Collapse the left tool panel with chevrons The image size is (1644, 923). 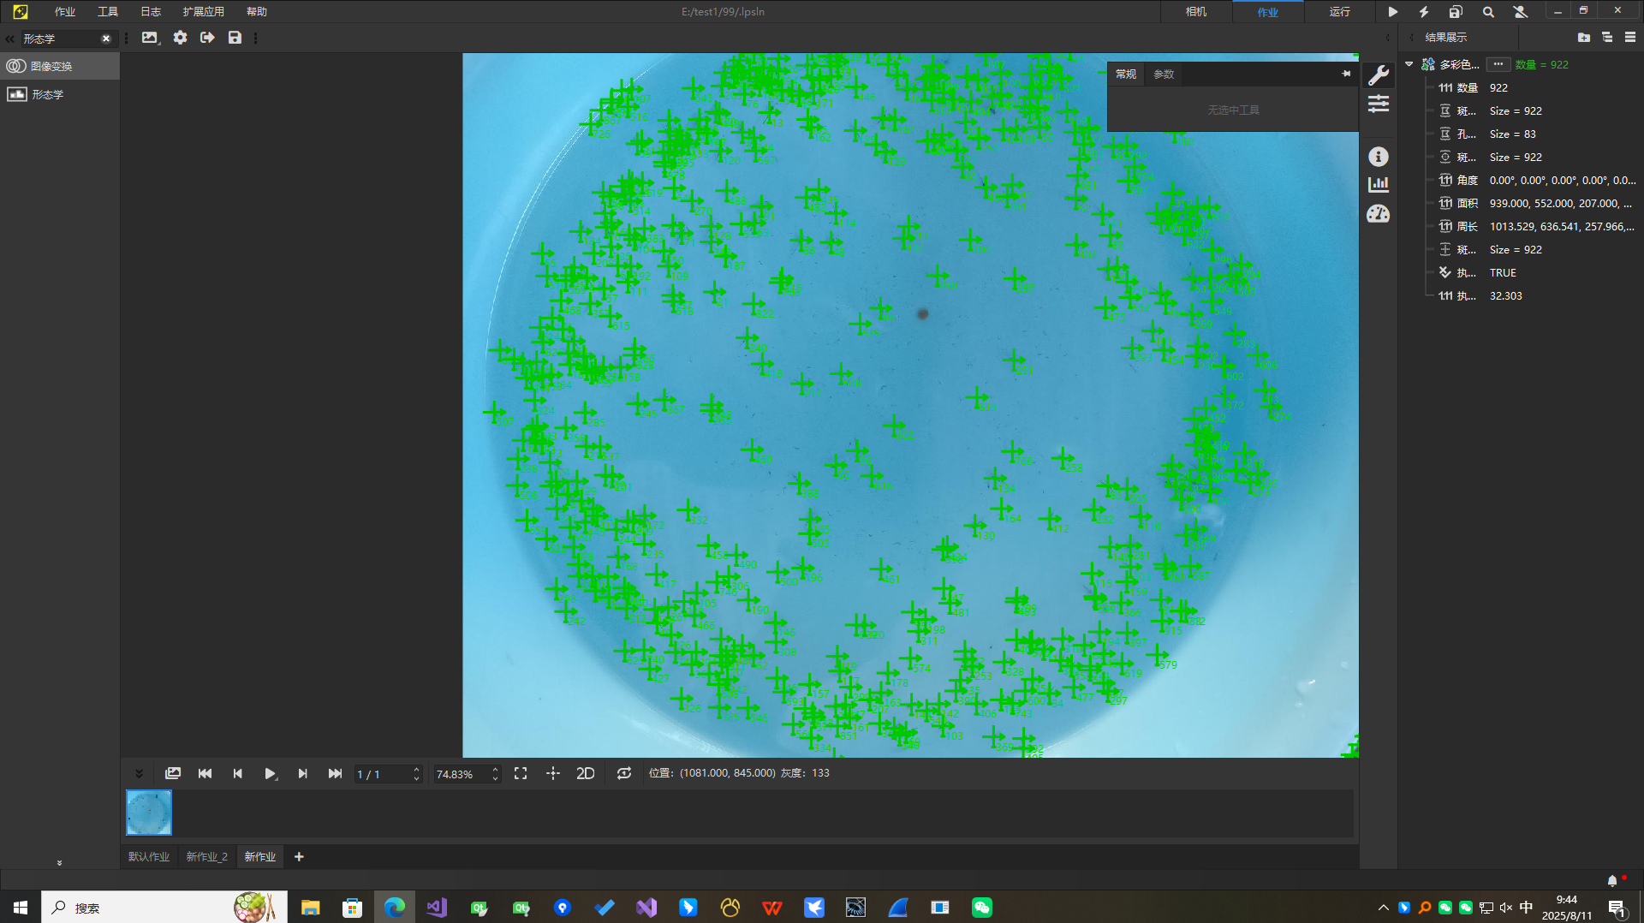(x=9, y=39)
